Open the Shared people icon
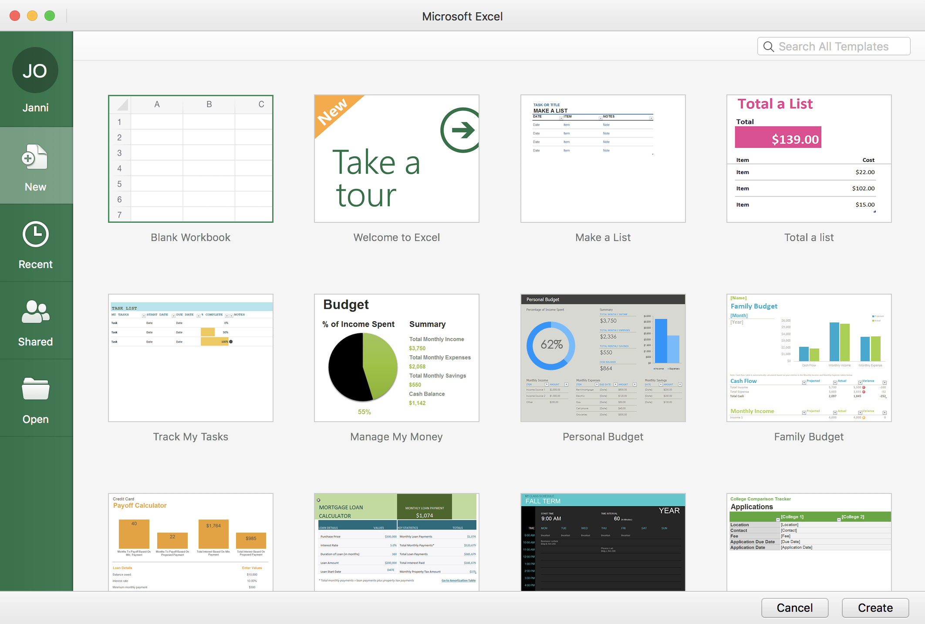 pos(35,312)
